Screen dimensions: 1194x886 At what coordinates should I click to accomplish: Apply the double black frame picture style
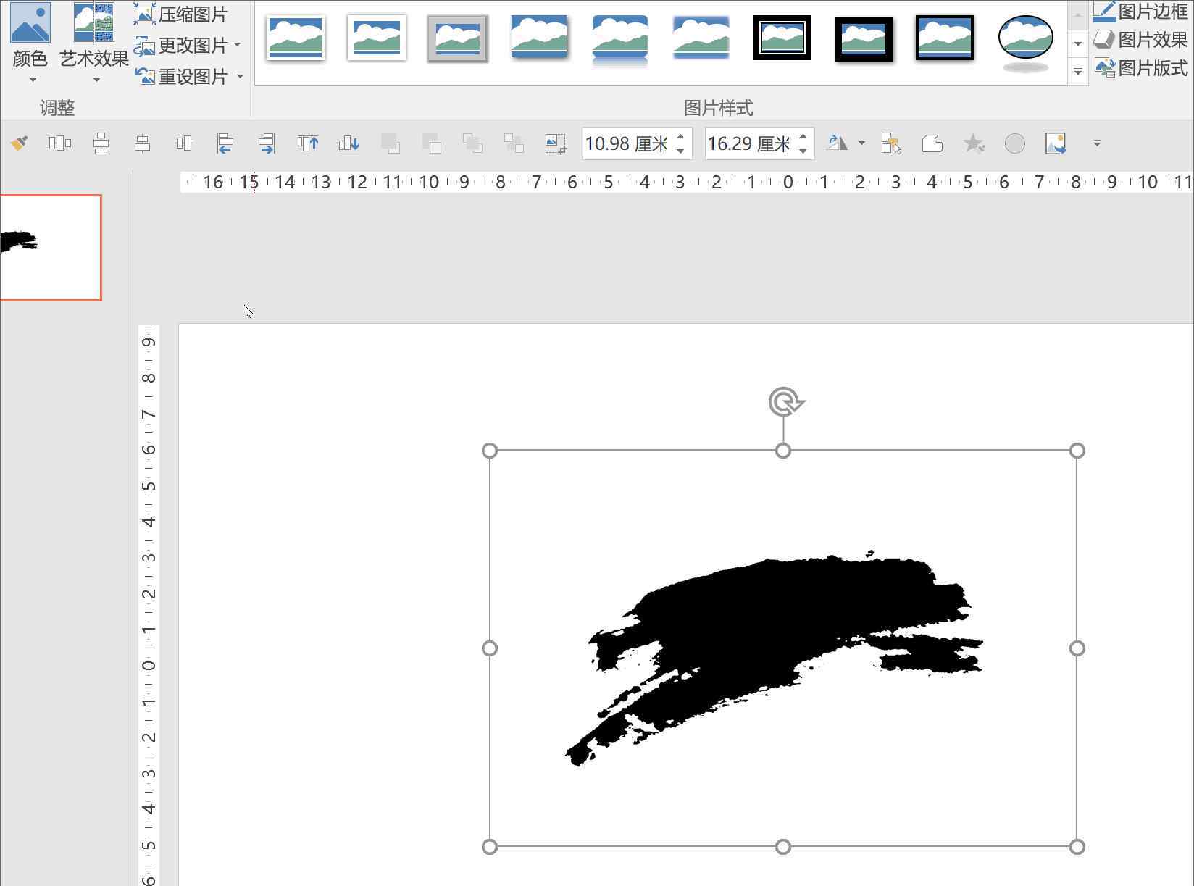(782, 38)
